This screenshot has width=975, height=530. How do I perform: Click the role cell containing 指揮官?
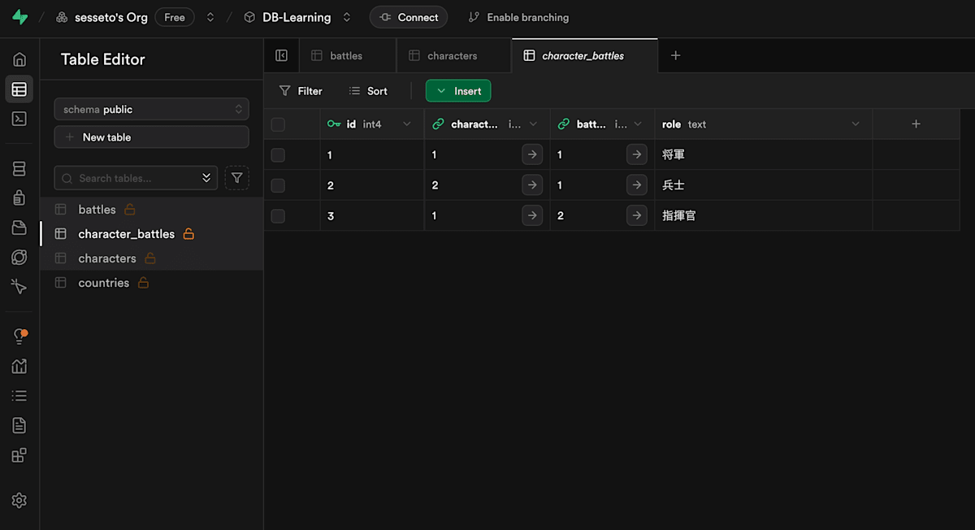tap(764, 215)
